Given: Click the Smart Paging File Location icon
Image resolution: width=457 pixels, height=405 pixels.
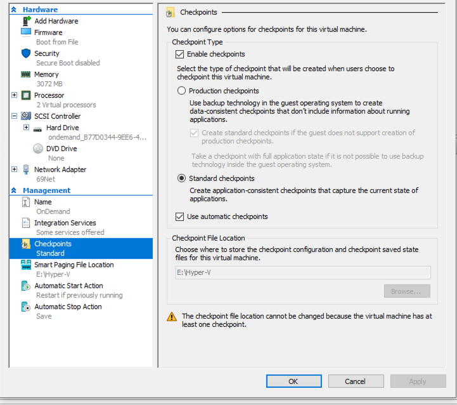Looking at the screenshot, I should click(26, 265).
